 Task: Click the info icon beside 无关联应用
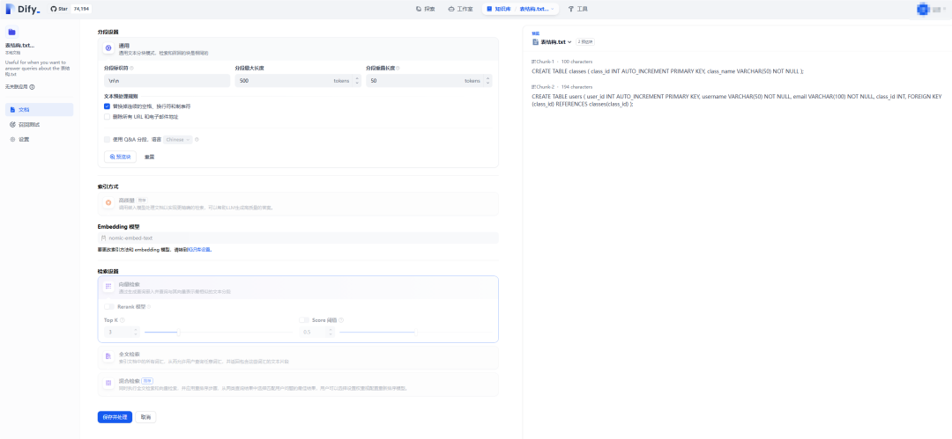point(33,87)
